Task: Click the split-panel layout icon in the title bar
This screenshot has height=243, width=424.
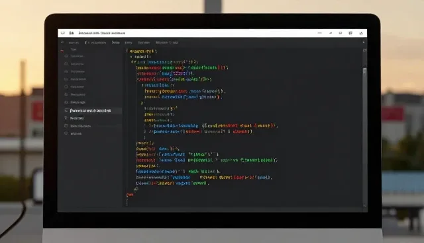Action: tap(350, 33)
